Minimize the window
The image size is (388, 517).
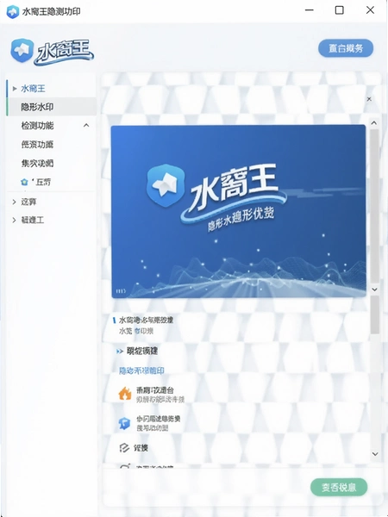tap(310, 10)
